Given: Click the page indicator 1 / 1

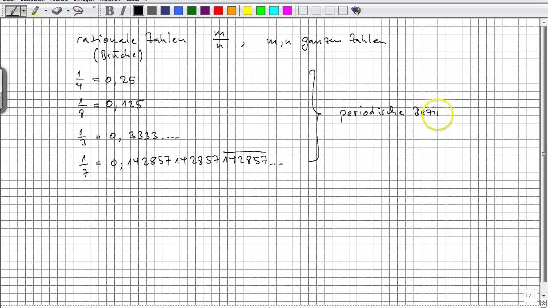Looking at the screenshot, I should pyautogui.click(x=530, y=296).
